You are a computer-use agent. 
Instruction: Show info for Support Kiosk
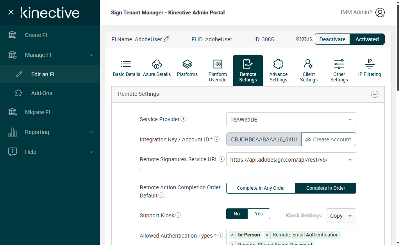tap(178, 215)
